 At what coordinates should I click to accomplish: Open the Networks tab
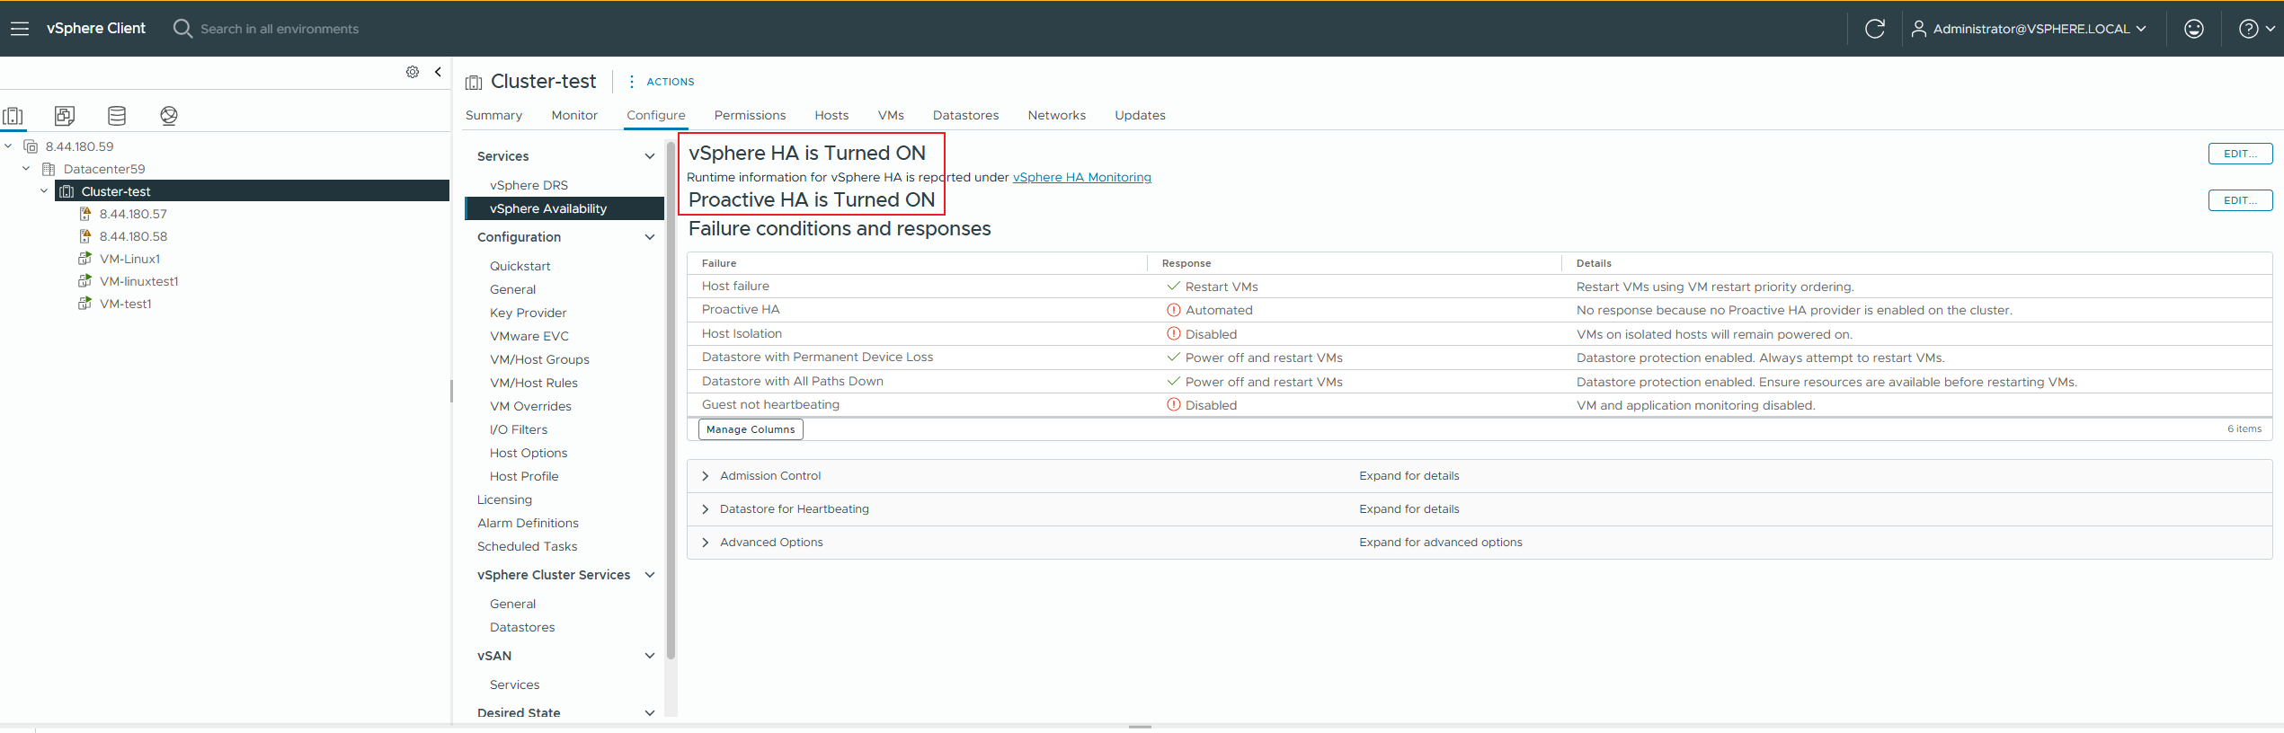coord(1056,115)
